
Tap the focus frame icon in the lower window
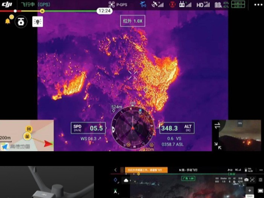[x=252, y=180]
